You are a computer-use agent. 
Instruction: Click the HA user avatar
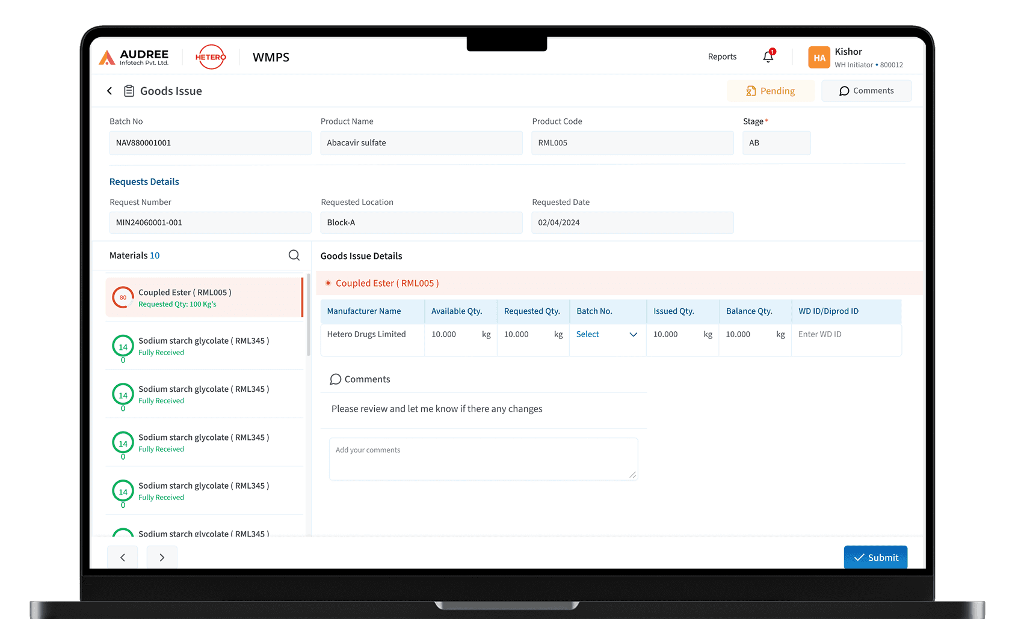click(x=819, y=58)
